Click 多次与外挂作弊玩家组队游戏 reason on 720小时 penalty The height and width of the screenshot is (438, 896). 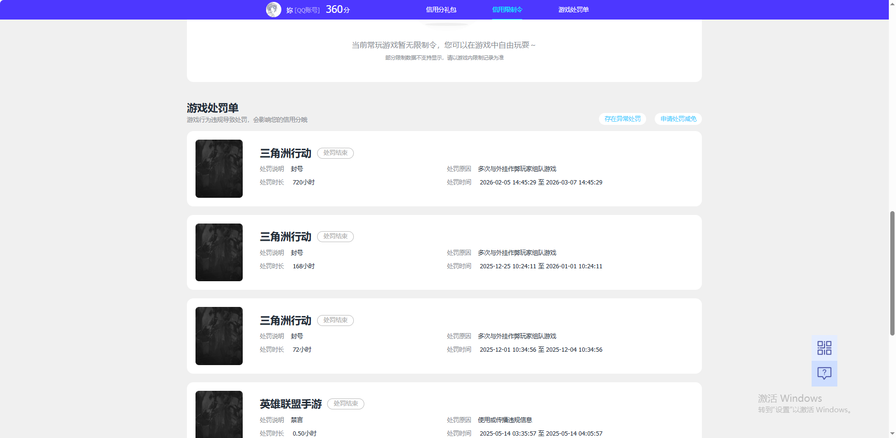[x=517, y=169]
